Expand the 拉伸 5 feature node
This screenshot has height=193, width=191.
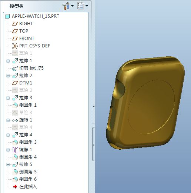8,164
